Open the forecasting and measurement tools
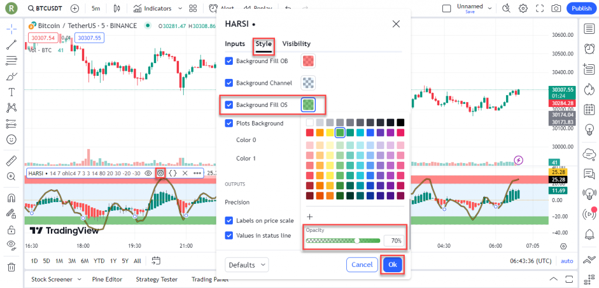The height and width of the screenshot is (288, 599). click(x=12, y=124)
